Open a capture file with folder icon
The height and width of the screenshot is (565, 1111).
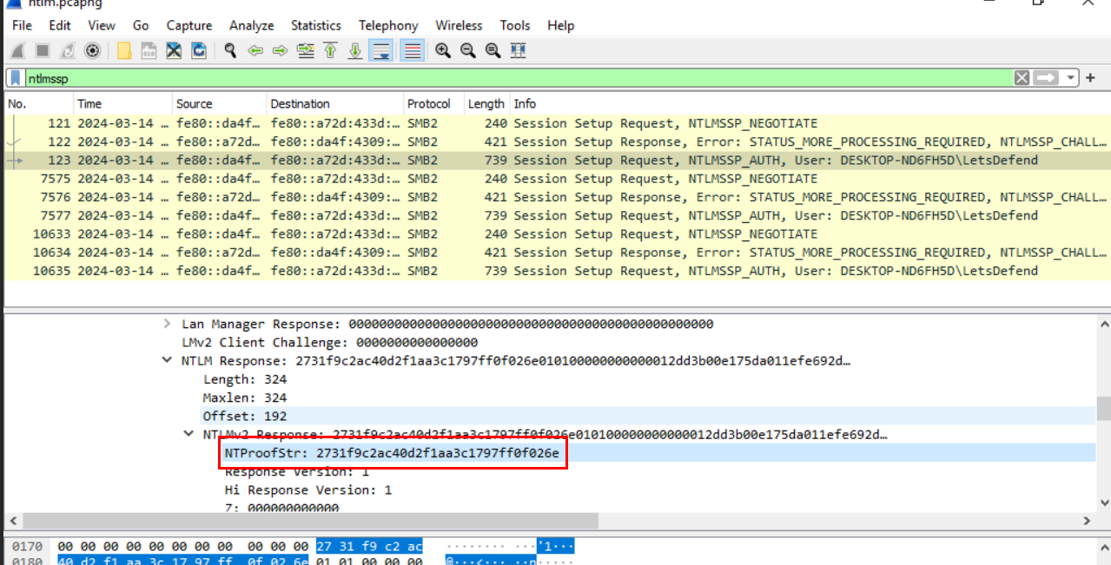[124, 51]
